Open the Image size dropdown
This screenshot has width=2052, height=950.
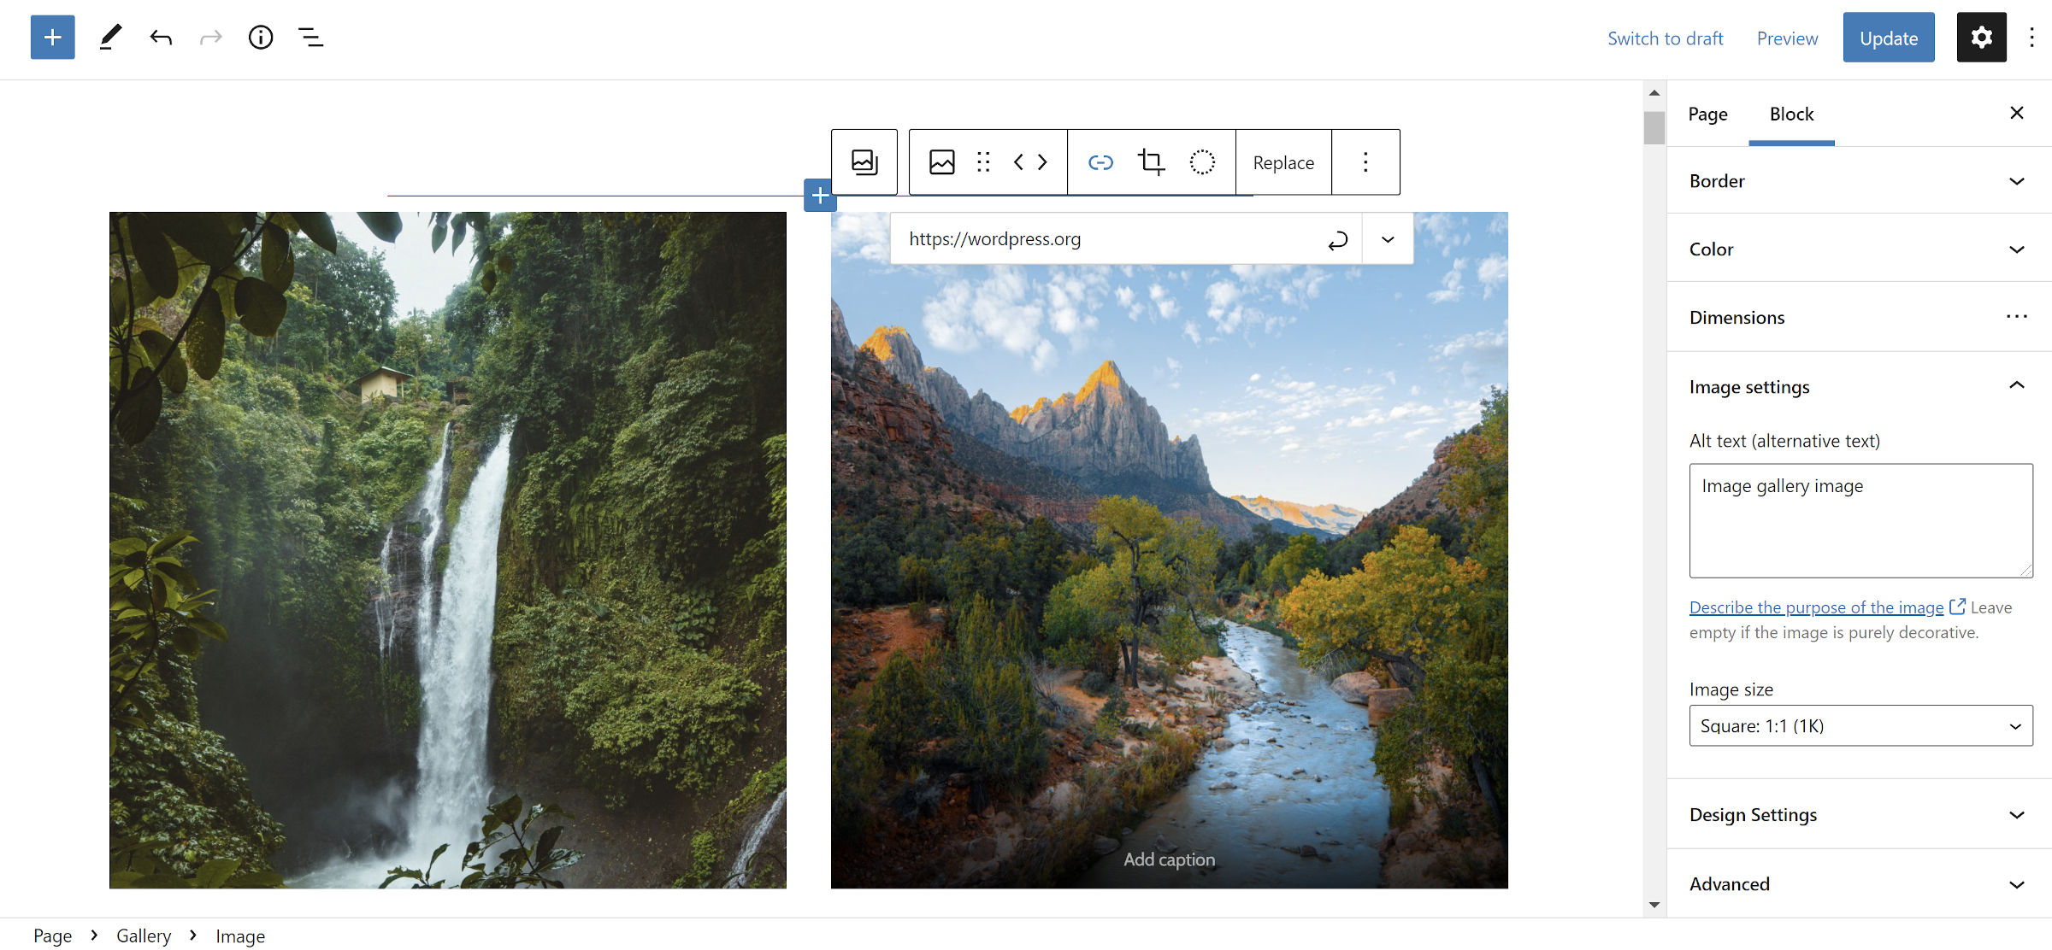pos(1860,725)
